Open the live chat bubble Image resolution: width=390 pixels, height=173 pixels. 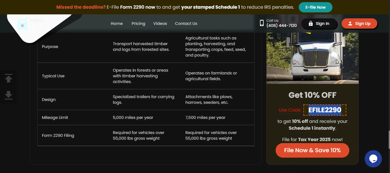pyautogui.click(x=373, y=159)
